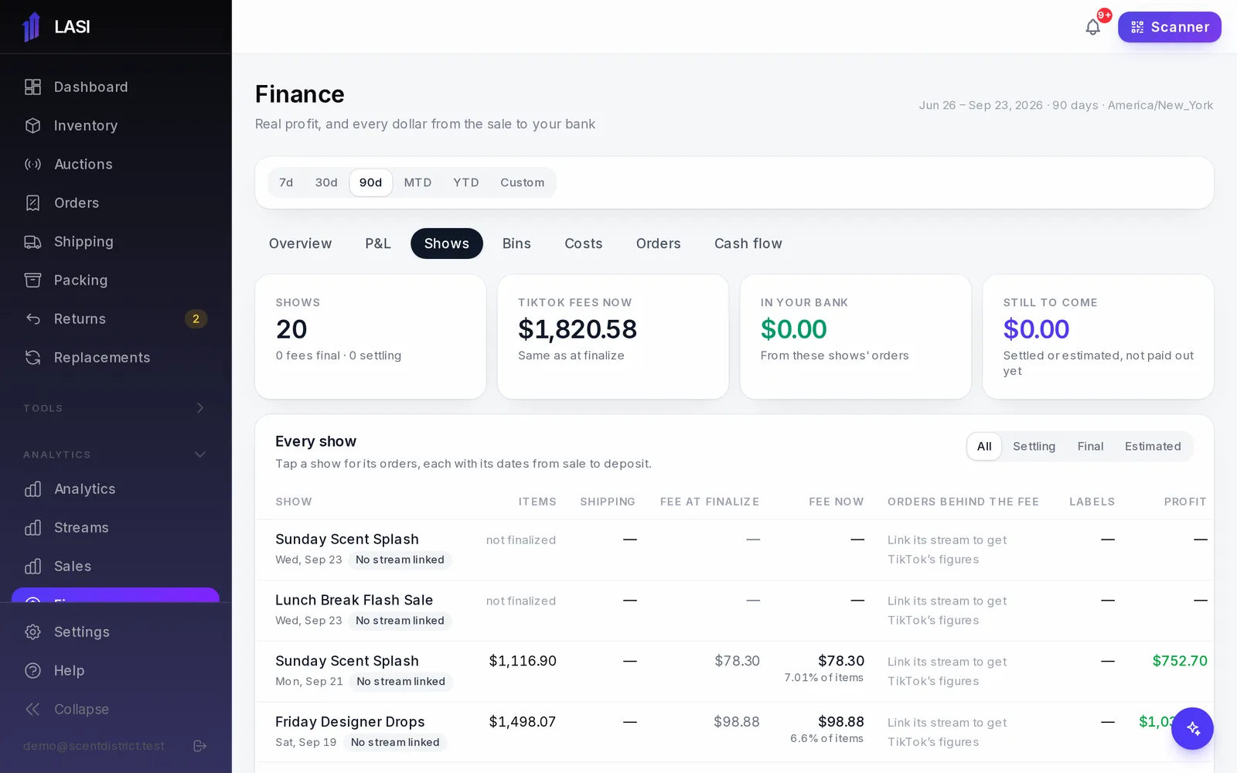The image size is (1237, 773).
Task: Open Orders receipt icon
Action: pos(32,203)
